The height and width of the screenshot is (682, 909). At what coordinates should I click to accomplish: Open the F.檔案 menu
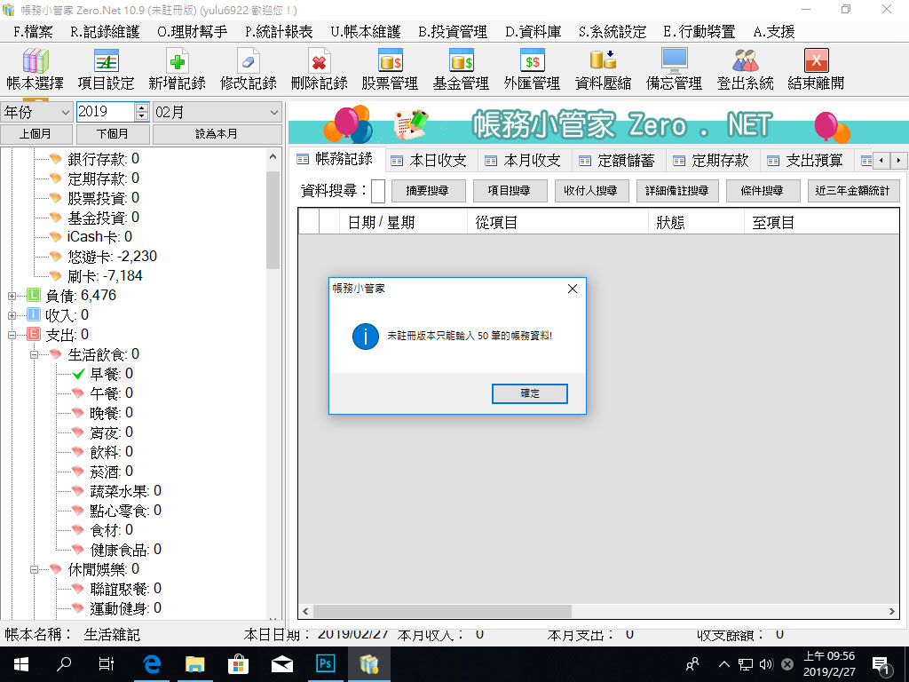point(33,32)
